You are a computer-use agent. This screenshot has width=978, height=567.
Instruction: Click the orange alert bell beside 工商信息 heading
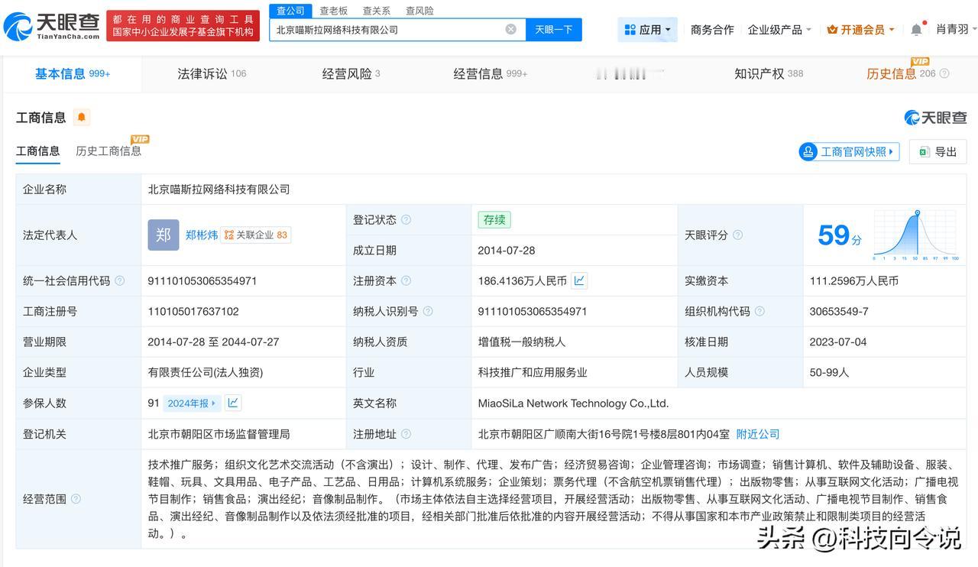point(82,117)
